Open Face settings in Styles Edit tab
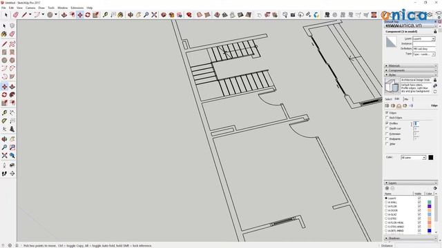 click(x=393, y=105)
